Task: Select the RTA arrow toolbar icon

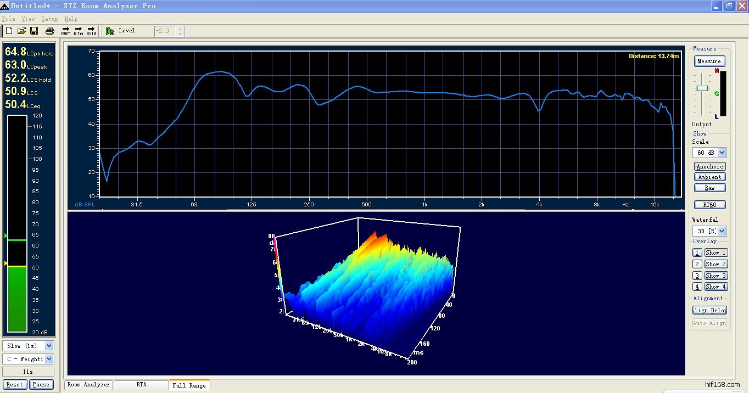Action: tap(79, 31)
